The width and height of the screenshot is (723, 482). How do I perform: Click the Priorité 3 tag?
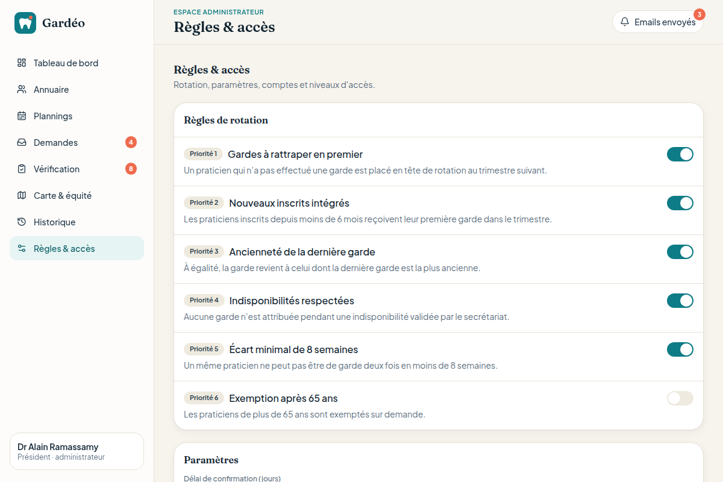point(204,251)
